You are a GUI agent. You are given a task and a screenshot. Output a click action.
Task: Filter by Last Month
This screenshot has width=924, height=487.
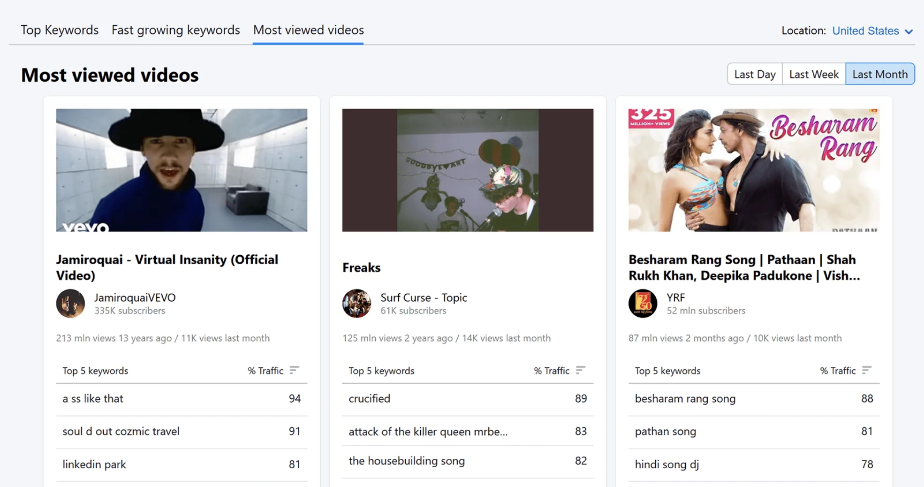(880, 74)
